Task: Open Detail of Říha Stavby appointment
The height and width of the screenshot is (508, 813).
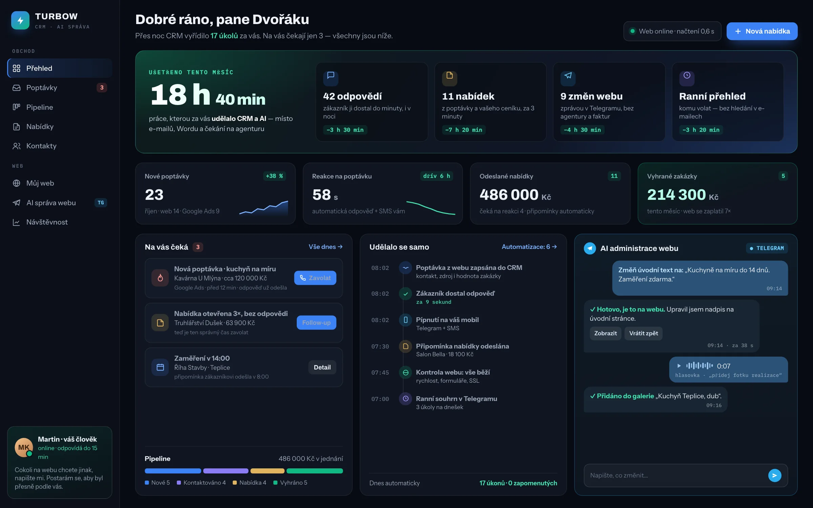Action: pyautogui.click(x=322, y=367)
